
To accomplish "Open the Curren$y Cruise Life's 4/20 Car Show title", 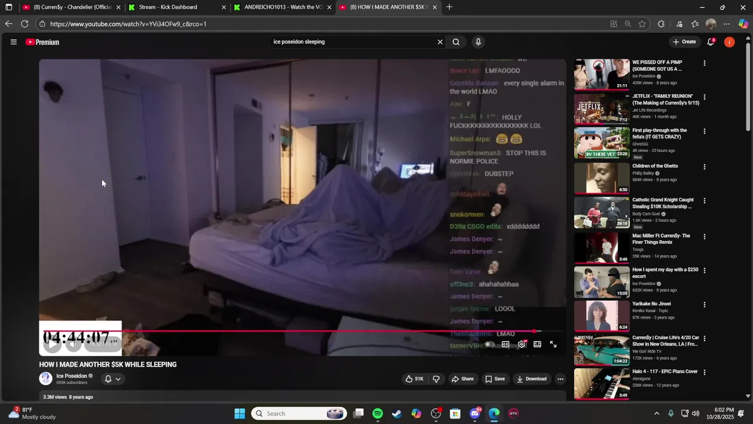I will [665, 341].
